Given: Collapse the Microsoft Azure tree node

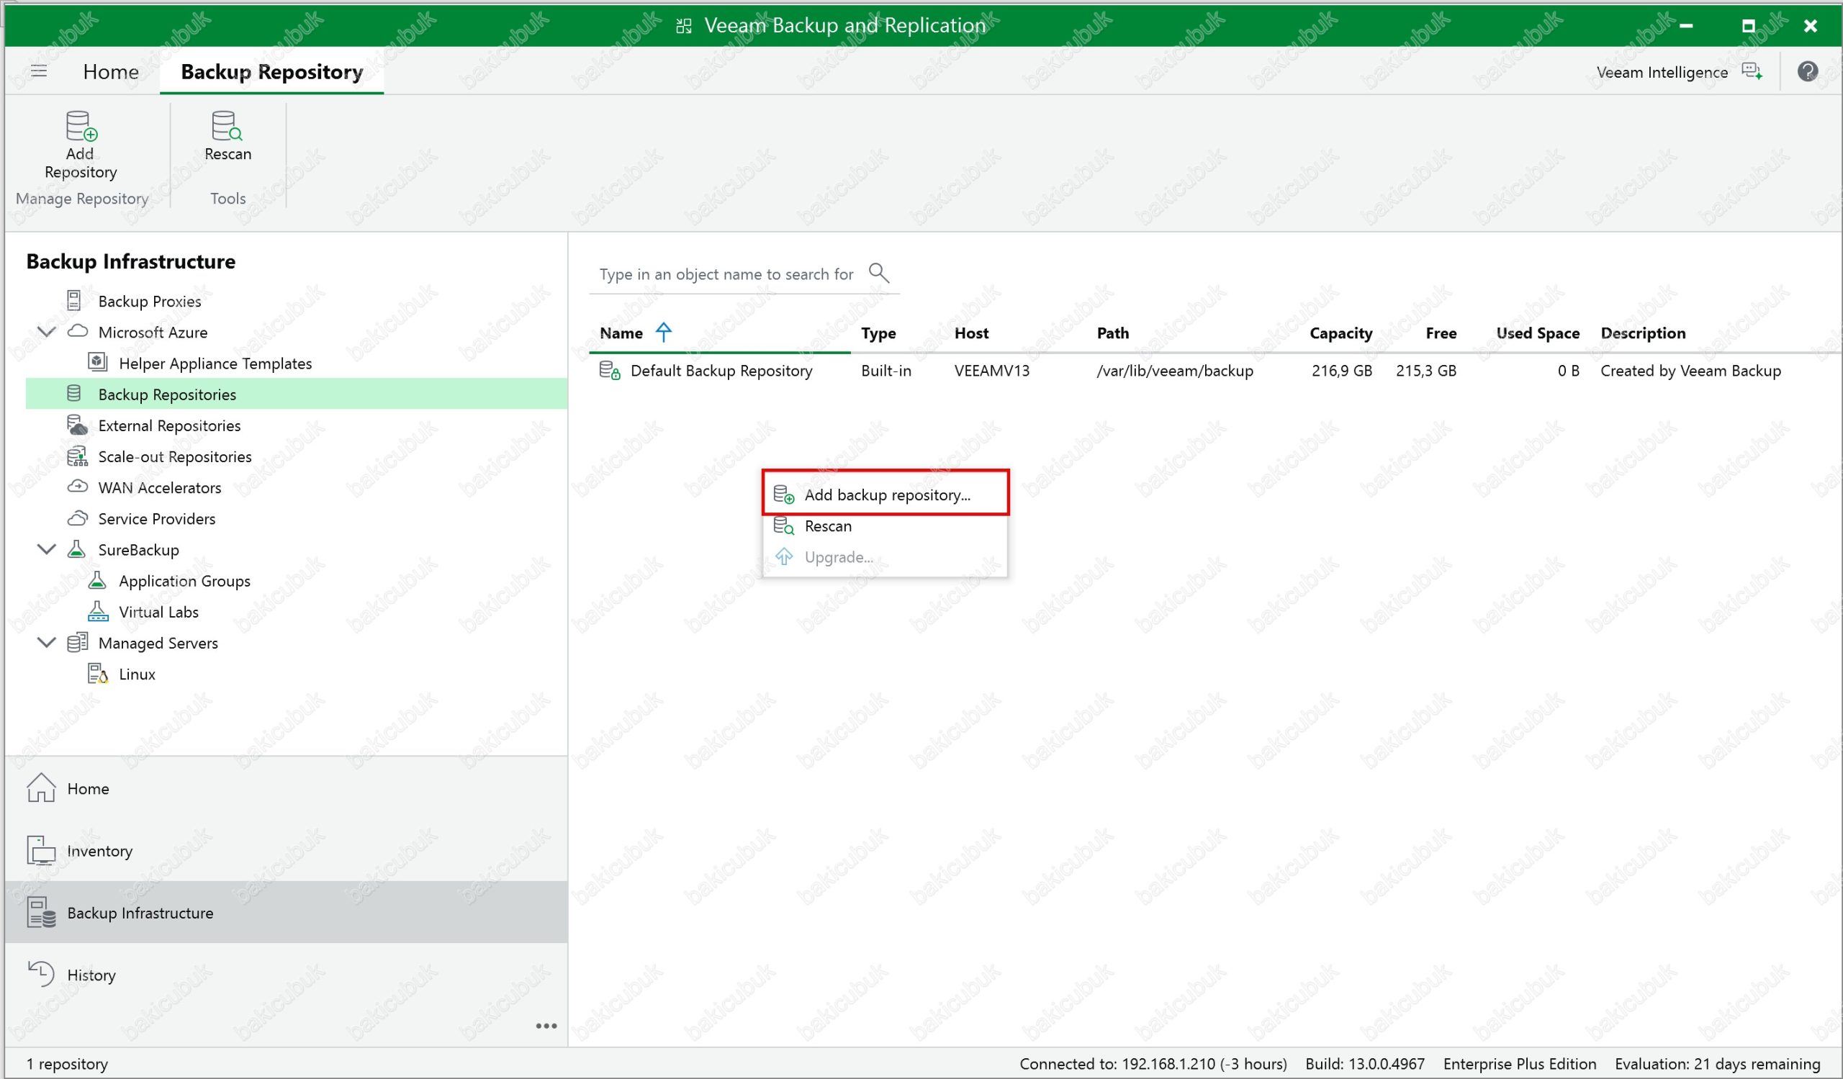Looking at the screenshot, I should coord(46,331).
